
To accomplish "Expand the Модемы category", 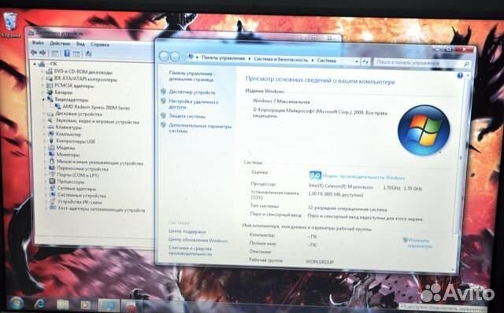I will click(x=45, y=148).
